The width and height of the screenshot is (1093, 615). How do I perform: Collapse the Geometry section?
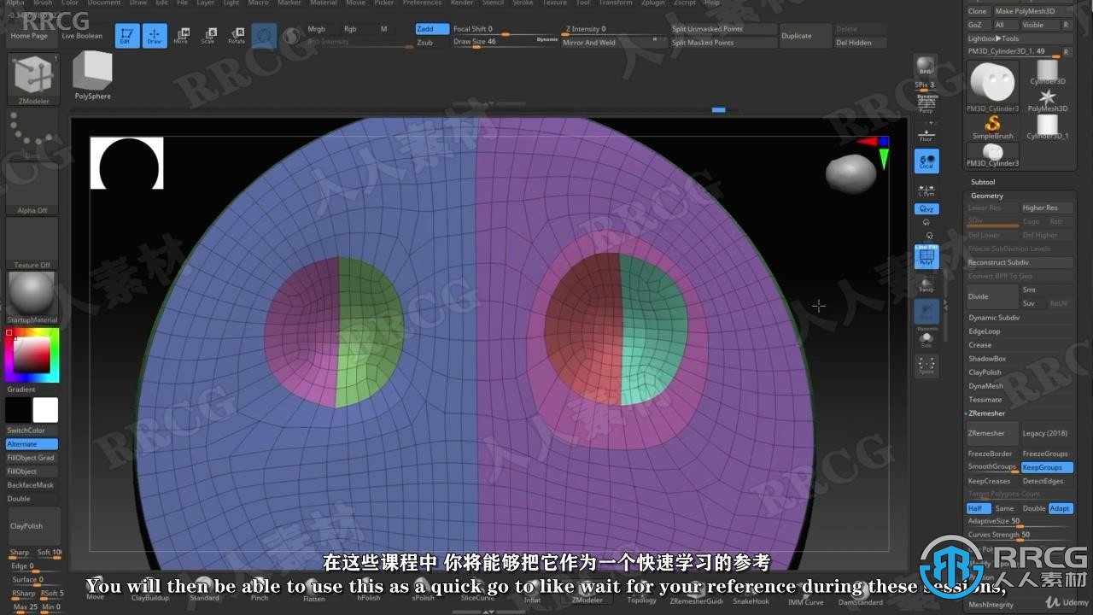[987, 196]
